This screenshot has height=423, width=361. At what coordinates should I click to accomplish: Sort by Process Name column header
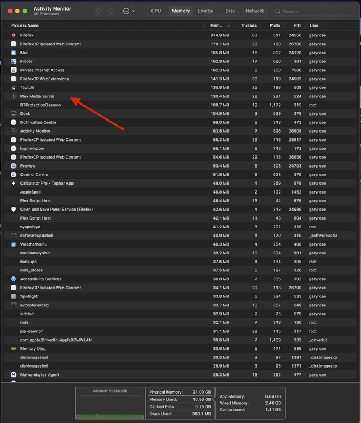click(x=25, y=25)
